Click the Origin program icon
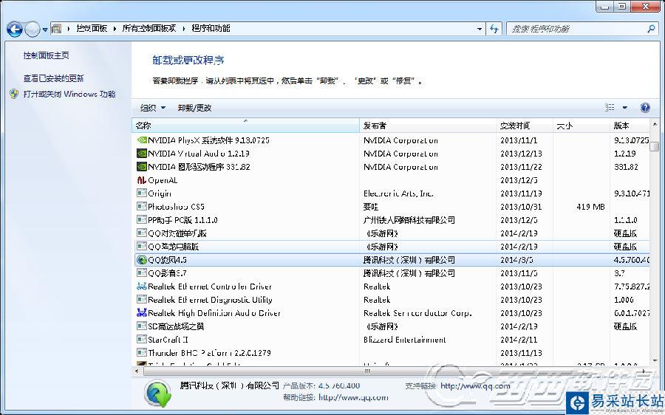The image size is (665, 415). [x=142, y=193]
